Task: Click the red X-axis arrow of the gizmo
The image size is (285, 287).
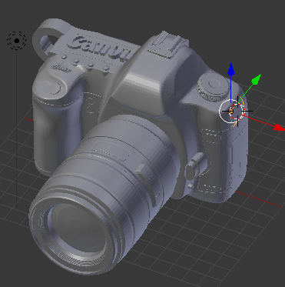Action: click(x=279, y=128)
